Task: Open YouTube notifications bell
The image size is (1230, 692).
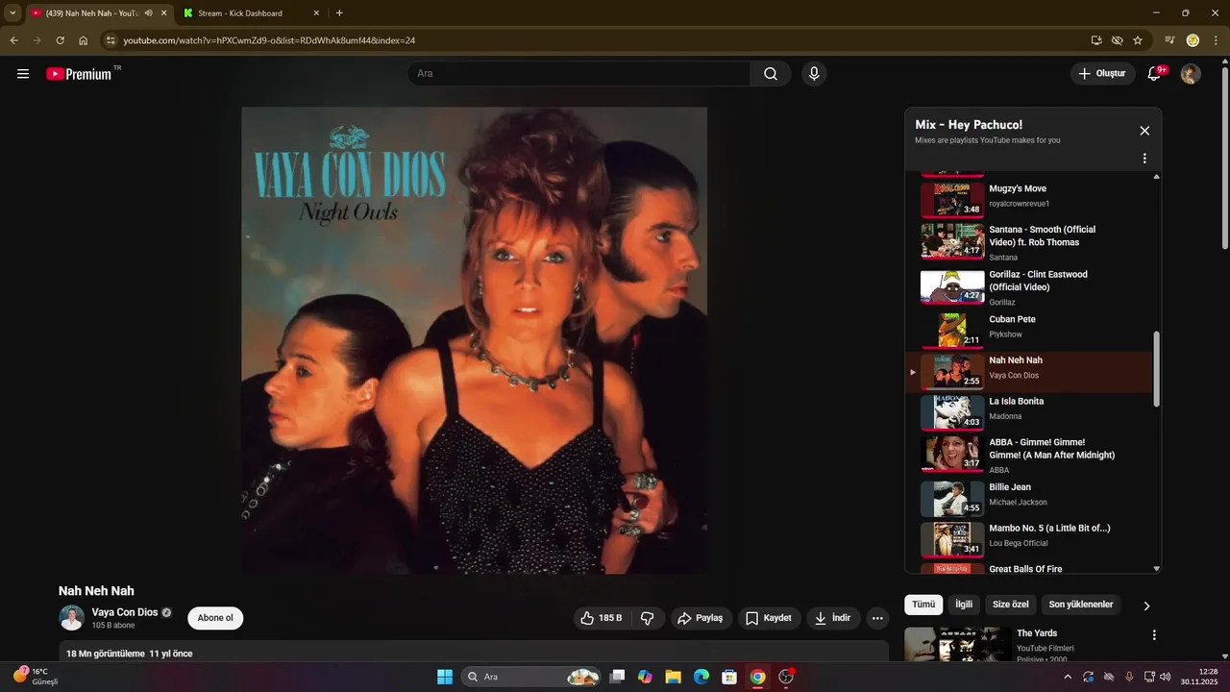Action: pos(1155,74)
